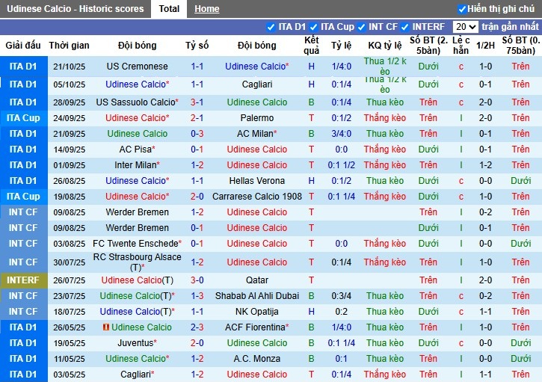542x382 pixels.
Task: Open the Juventus team link
Action: [135, 343]
